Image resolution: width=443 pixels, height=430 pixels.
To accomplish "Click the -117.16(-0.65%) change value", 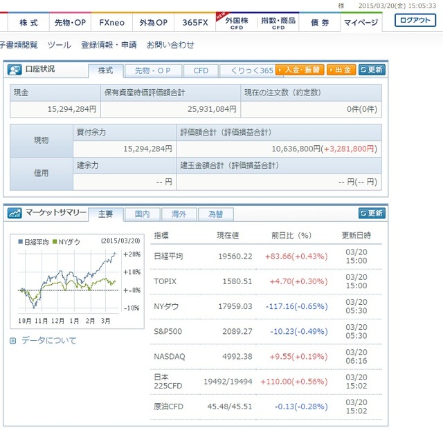I will (297, 306).
